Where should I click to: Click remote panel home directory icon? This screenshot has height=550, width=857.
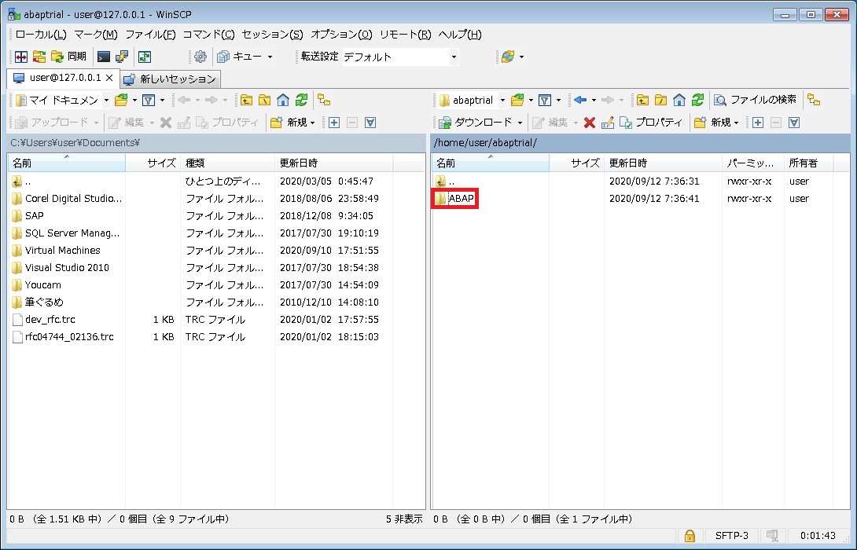678,100
